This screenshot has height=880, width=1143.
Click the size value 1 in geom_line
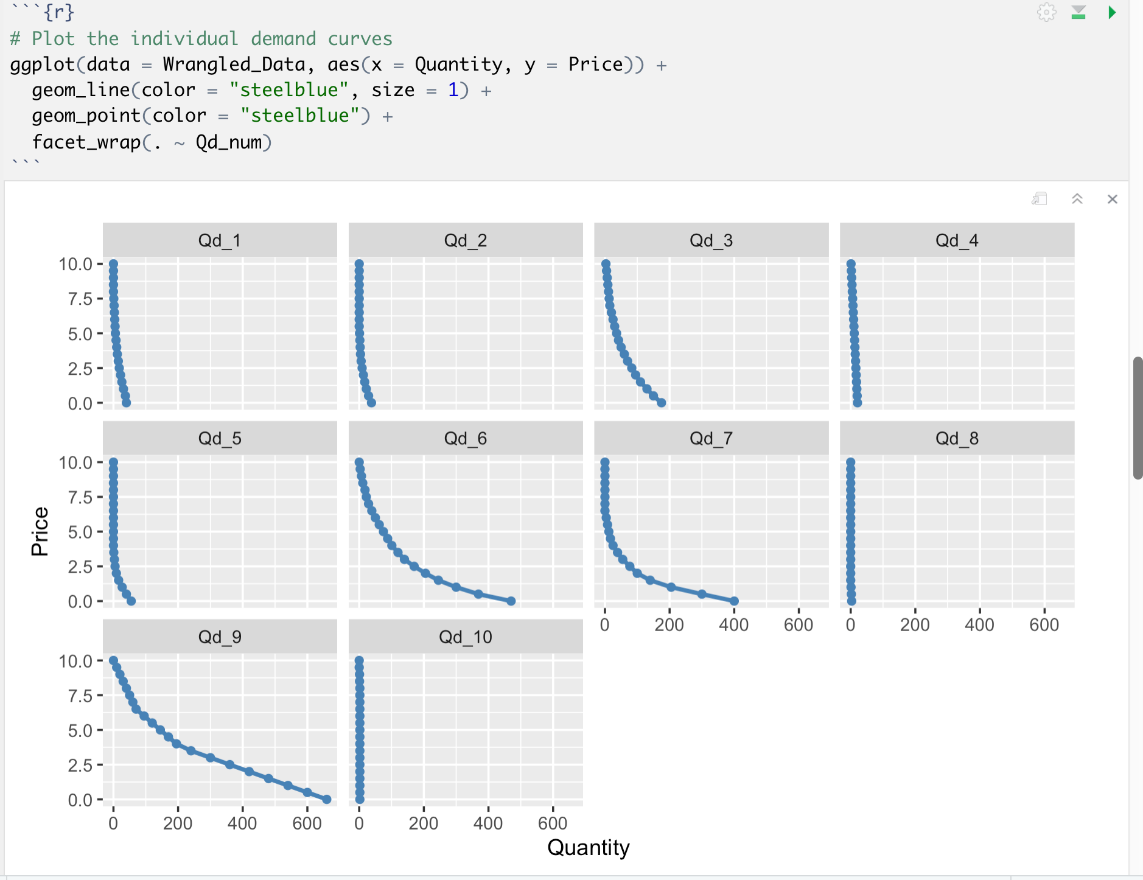[x=453, y=90]
